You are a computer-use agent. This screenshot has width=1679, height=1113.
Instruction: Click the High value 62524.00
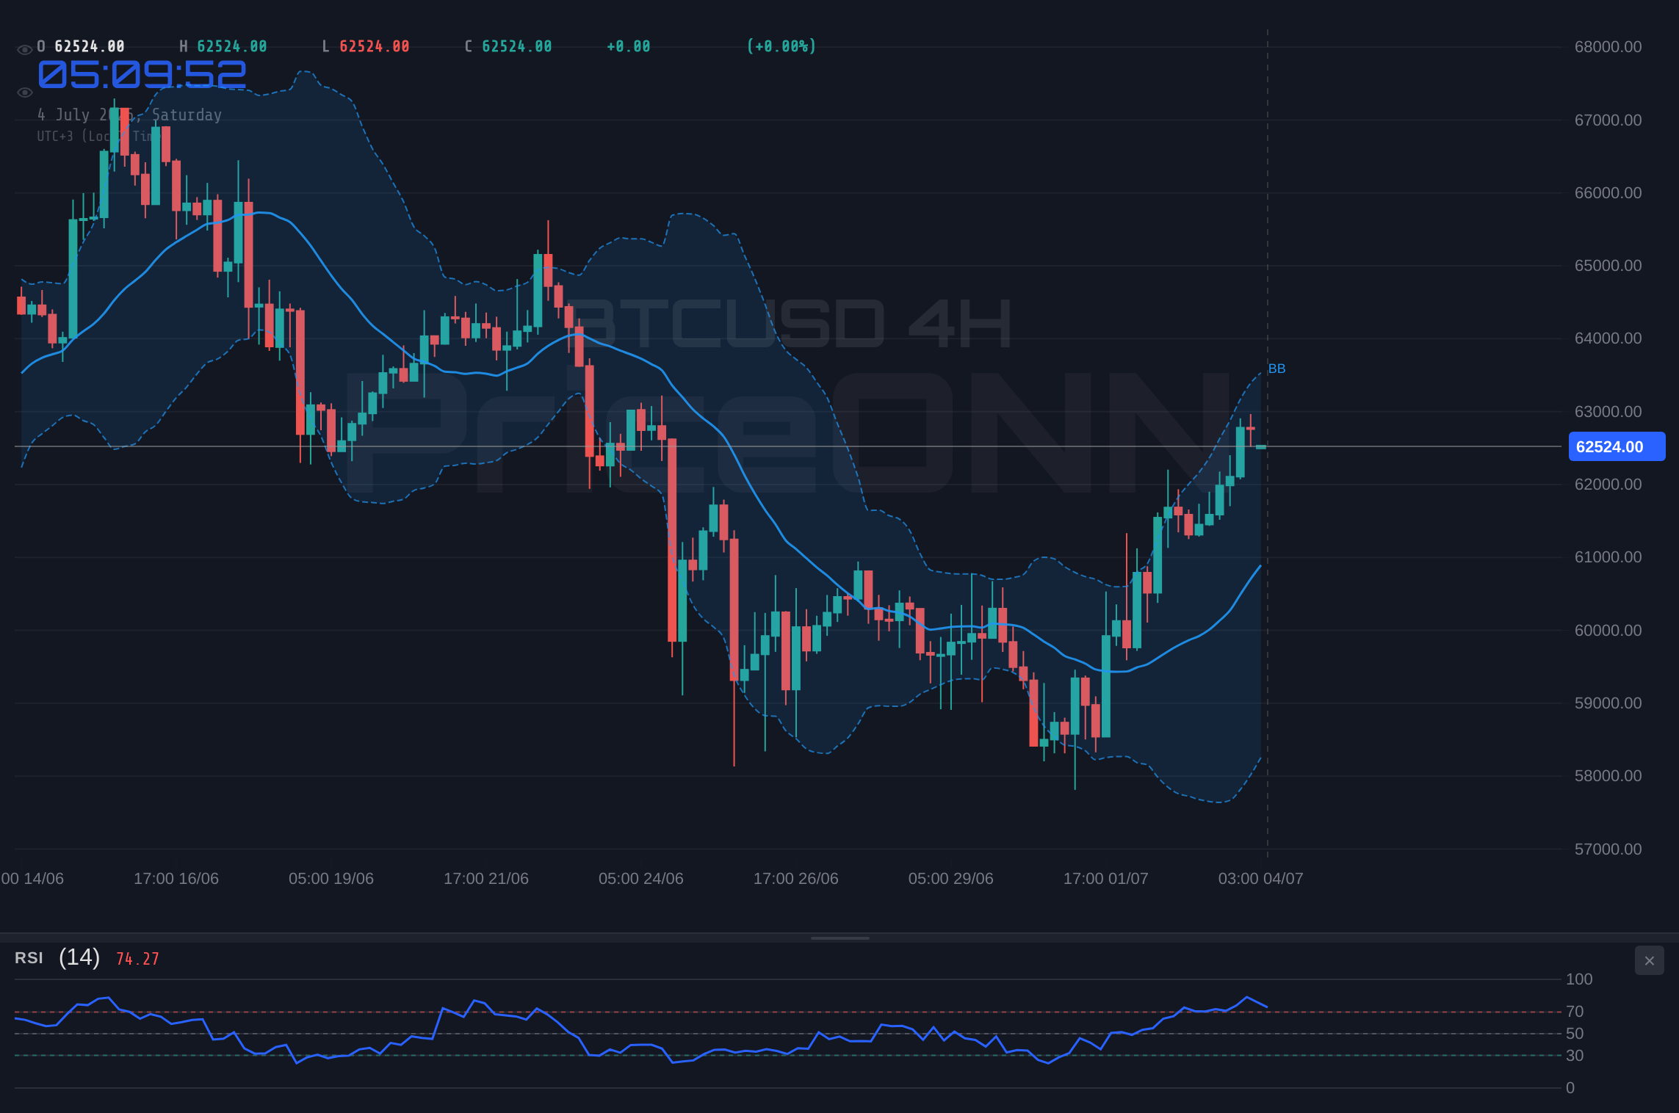232,46
